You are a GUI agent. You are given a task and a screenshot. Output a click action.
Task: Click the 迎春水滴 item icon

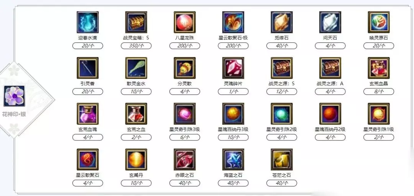point(88,22)
